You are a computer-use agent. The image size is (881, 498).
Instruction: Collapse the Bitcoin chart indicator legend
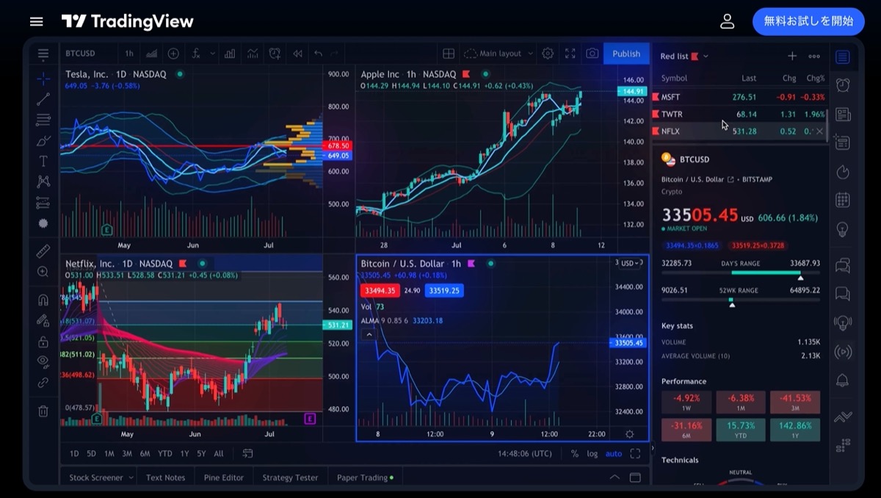[x=369, y=334]
